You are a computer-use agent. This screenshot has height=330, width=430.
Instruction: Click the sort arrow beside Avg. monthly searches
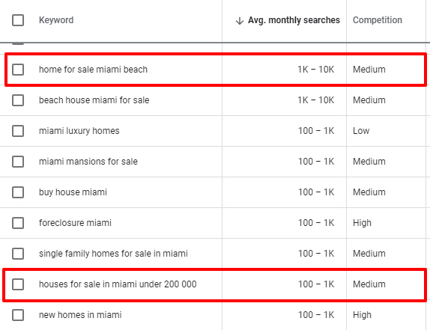[x=240, y=20]
